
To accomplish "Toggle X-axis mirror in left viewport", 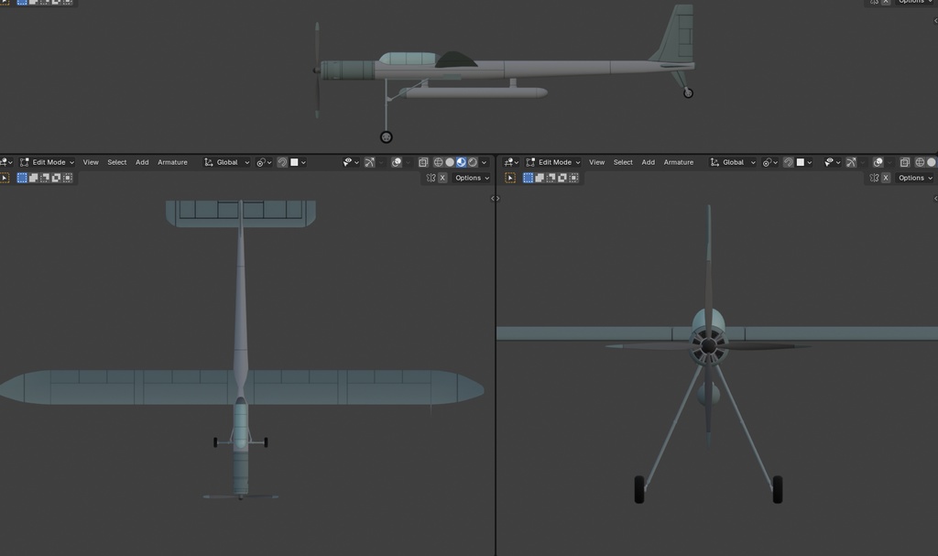I will (442, 178).
